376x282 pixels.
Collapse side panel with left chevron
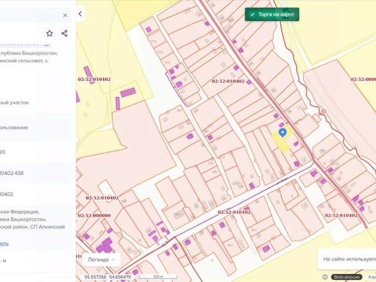pos(80,14)
